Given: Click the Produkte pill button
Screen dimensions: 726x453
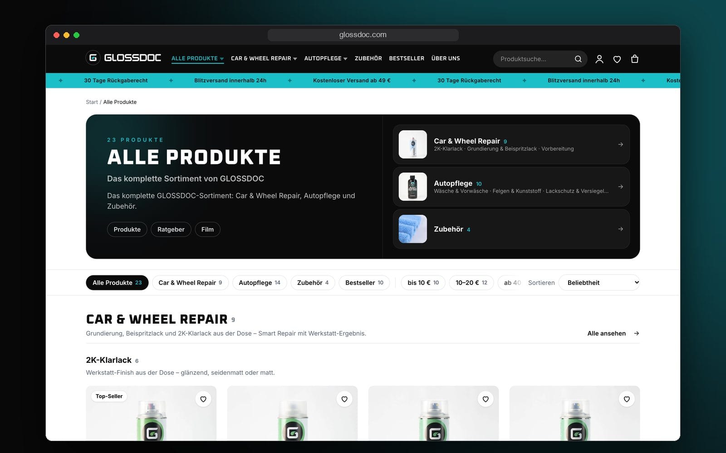Looking at the screenshot, I should [127, 229].
